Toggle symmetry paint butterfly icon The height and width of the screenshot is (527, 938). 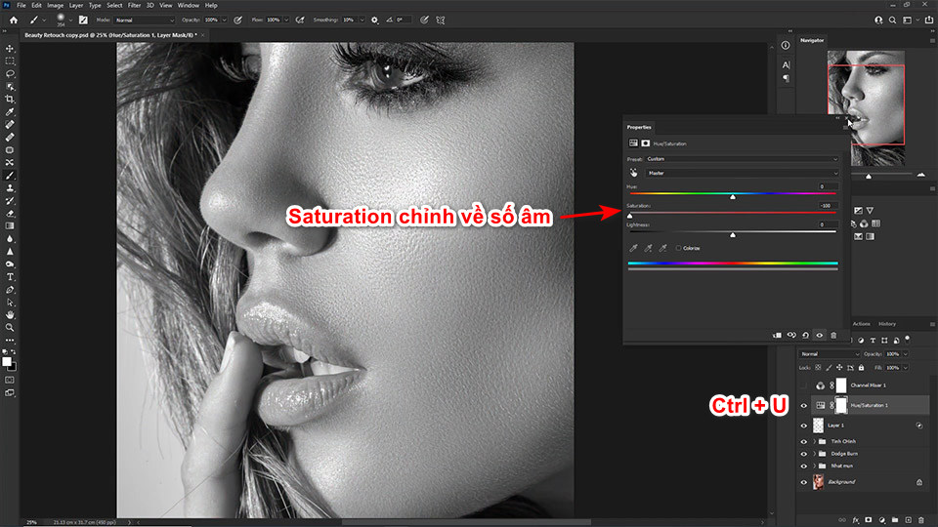441,20
